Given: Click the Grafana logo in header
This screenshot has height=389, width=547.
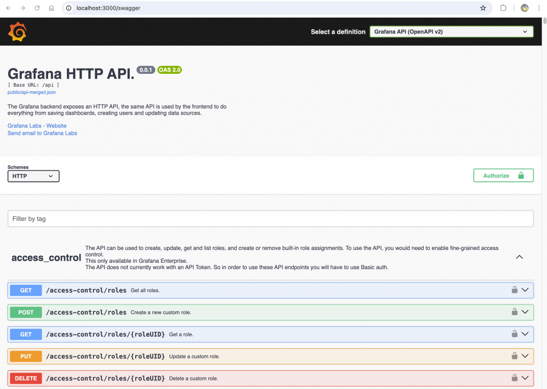Looking at the screenshot, I should (17, 32).
